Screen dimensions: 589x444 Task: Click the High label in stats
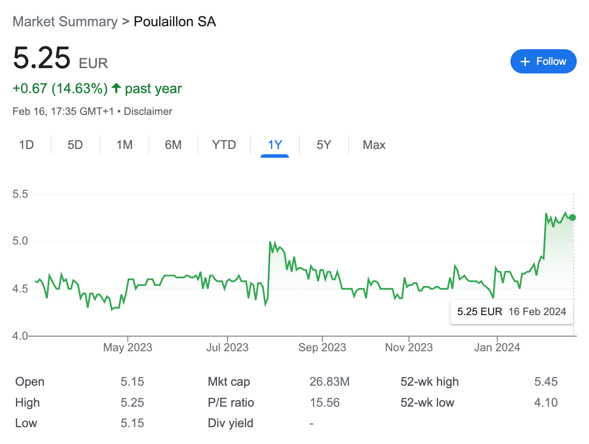(x=27, y=403)
